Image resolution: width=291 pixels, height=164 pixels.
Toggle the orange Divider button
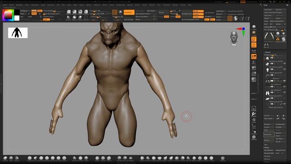click(x=198, y=11)
